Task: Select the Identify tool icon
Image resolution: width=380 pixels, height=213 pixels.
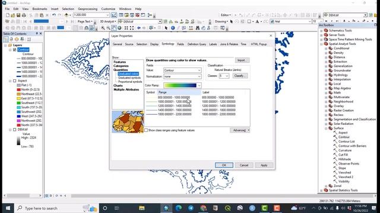Action: click(173, 28)
